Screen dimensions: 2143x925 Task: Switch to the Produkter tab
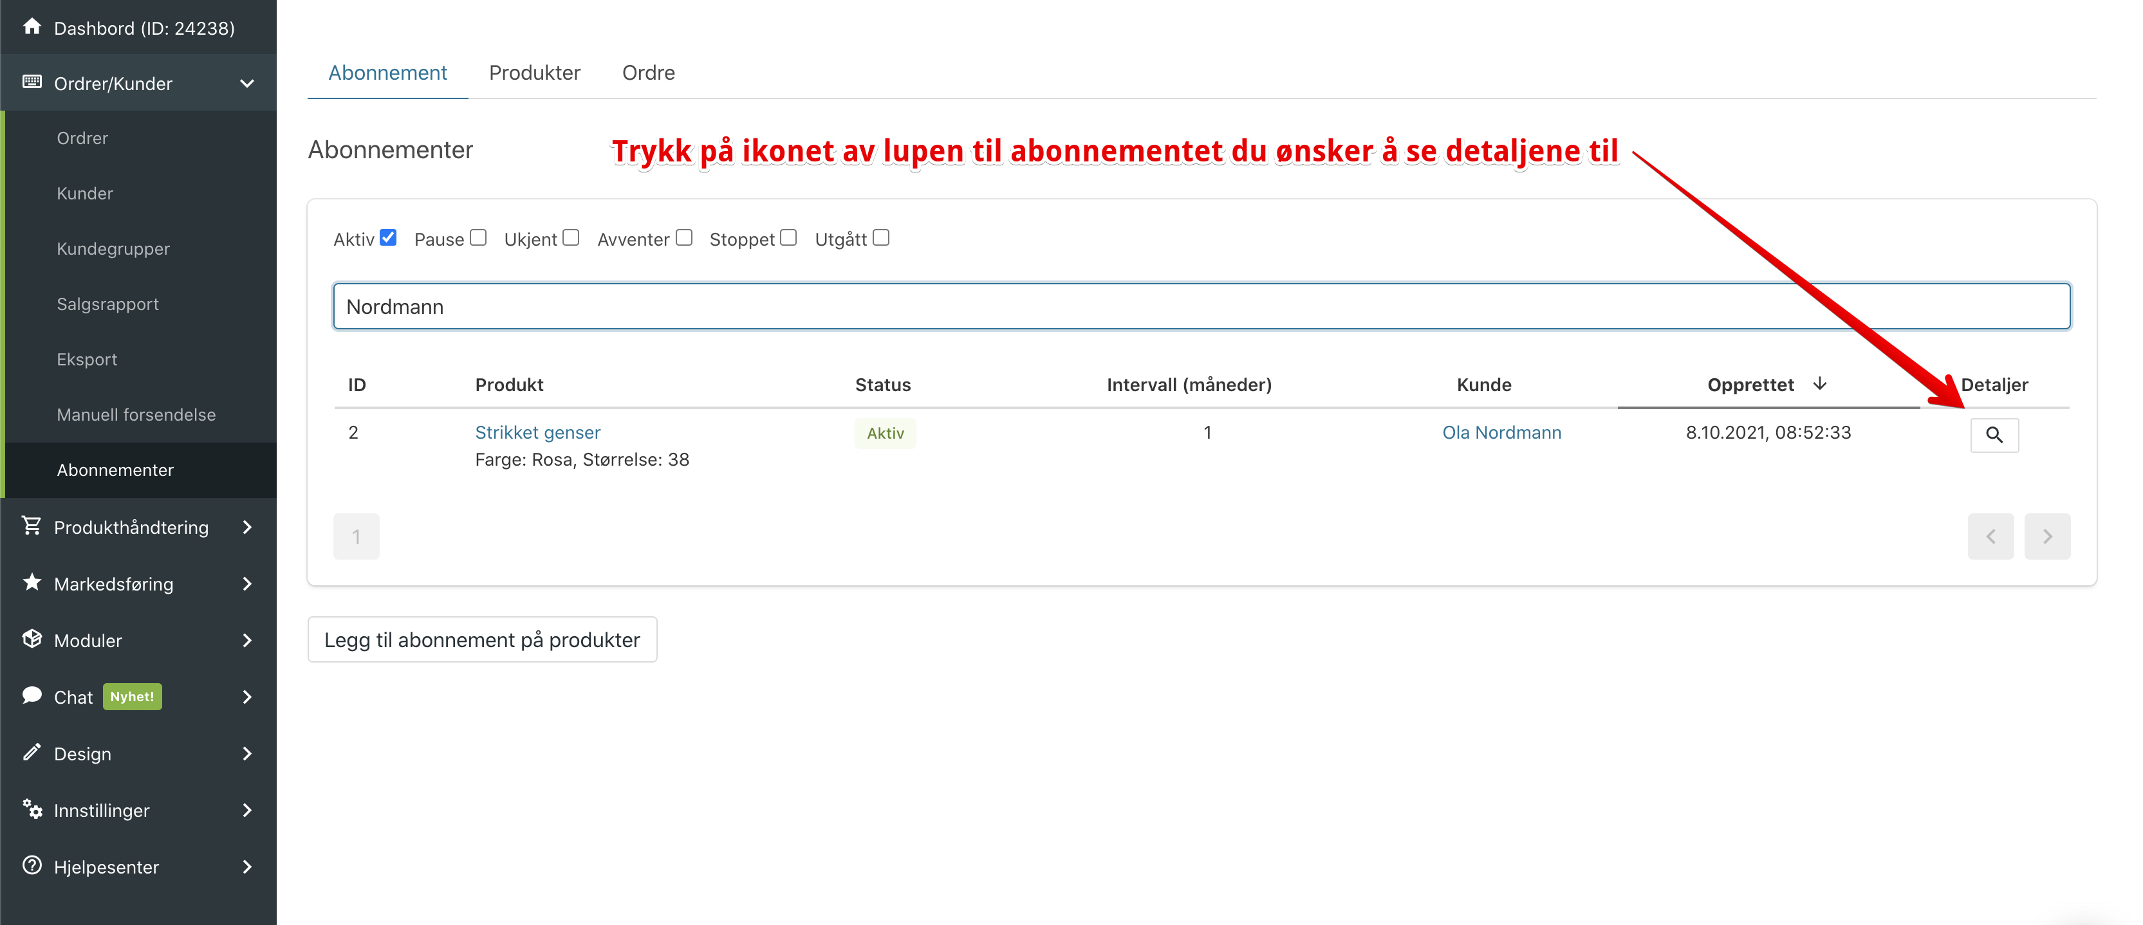click(535, 73)
